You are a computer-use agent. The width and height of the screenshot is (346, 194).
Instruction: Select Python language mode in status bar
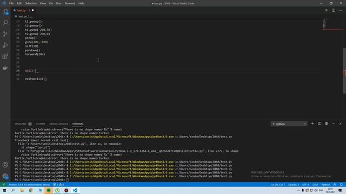pos(325,184)
